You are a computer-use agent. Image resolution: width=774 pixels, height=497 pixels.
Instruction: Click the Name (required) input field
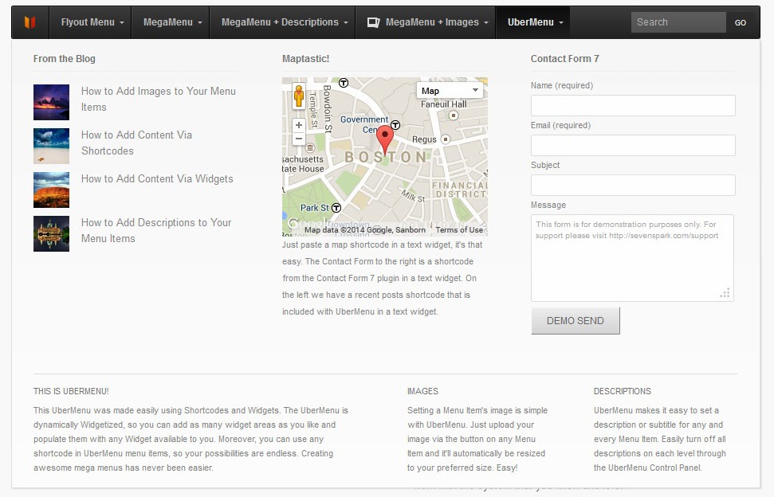click(633, 105)
